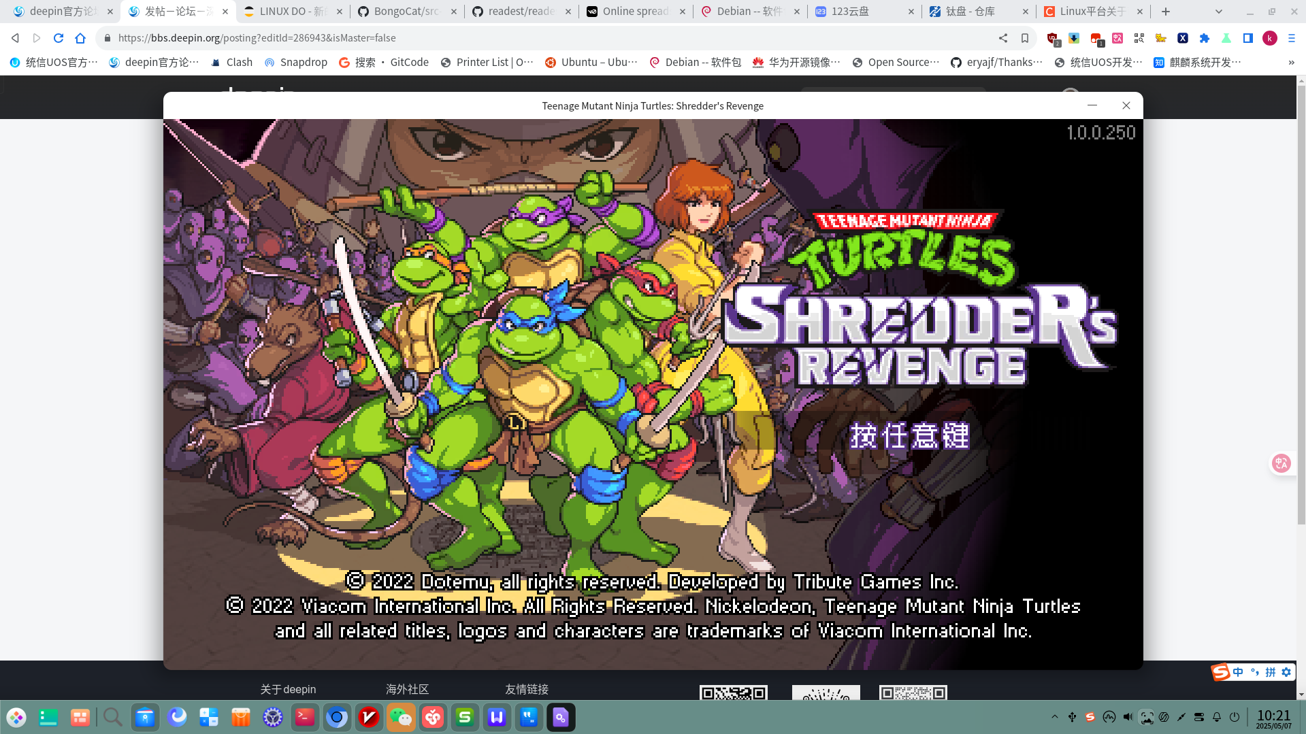1306x734 pixels.
Task: Switch to the '123云盘' tab
Action: tap(864, 11)
